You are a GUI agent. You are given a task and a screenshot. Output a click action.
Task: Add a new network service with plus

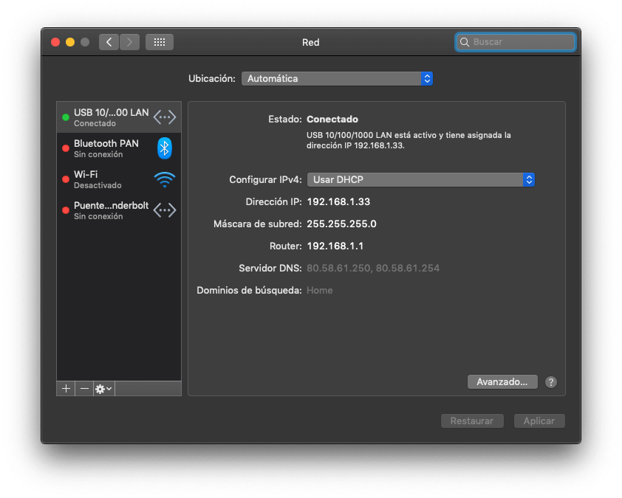66,388
